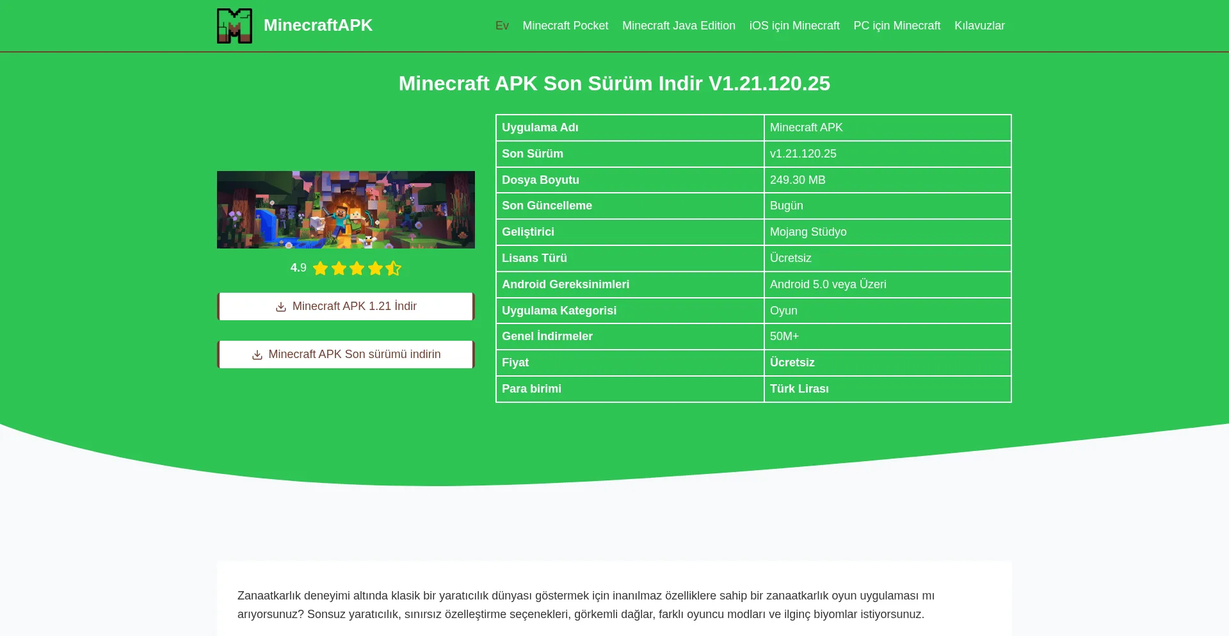The image size is (1229, 636).
Task: Click the half-filled fifth rating star
Action: (393, 268)
